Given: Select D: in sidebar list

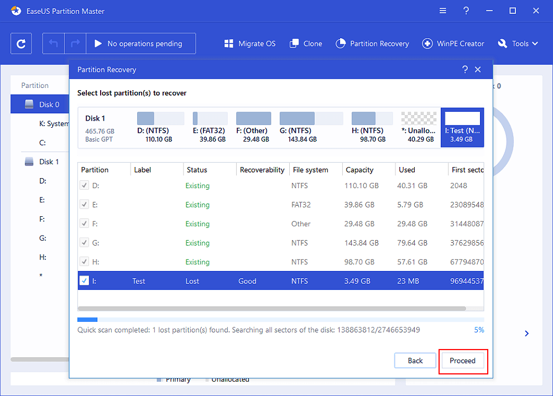Looking at the screenshot, I should [43, 181].
